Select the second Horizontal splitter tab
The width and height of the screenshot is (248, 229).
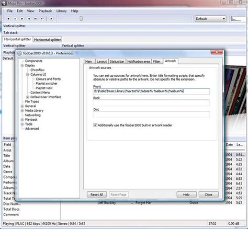(48, 40)
